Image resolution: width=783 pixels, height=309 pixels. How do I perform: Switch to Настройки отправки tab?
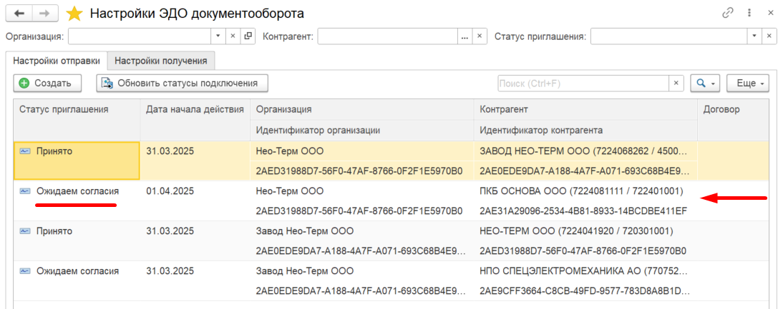[x=56, y=61]
